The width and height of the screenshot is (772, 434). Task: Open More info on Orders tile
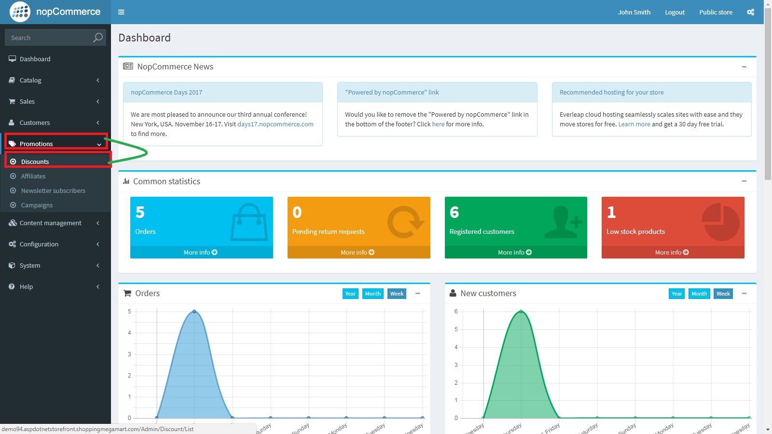(x=201, y=252)
